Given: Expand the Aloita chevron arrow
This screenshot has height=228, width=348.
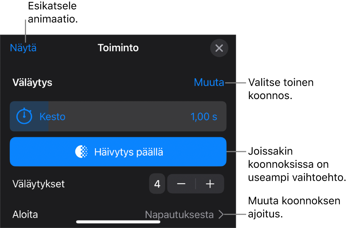Looking at the screenshot, I should point(221,215).
